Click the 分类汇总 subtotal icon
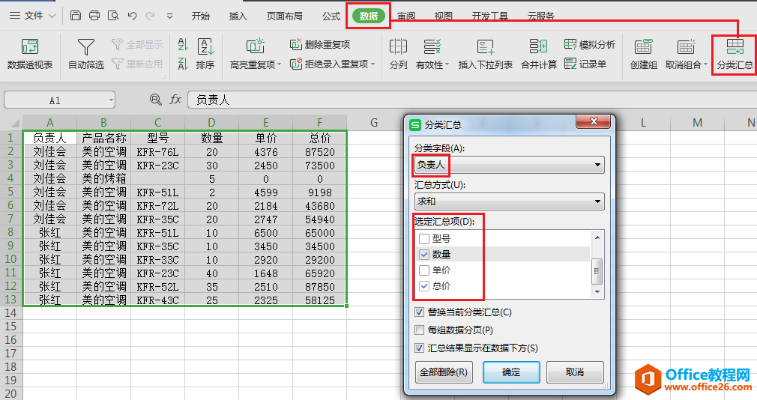The image size is (757, 400). (x=735, y=47)
